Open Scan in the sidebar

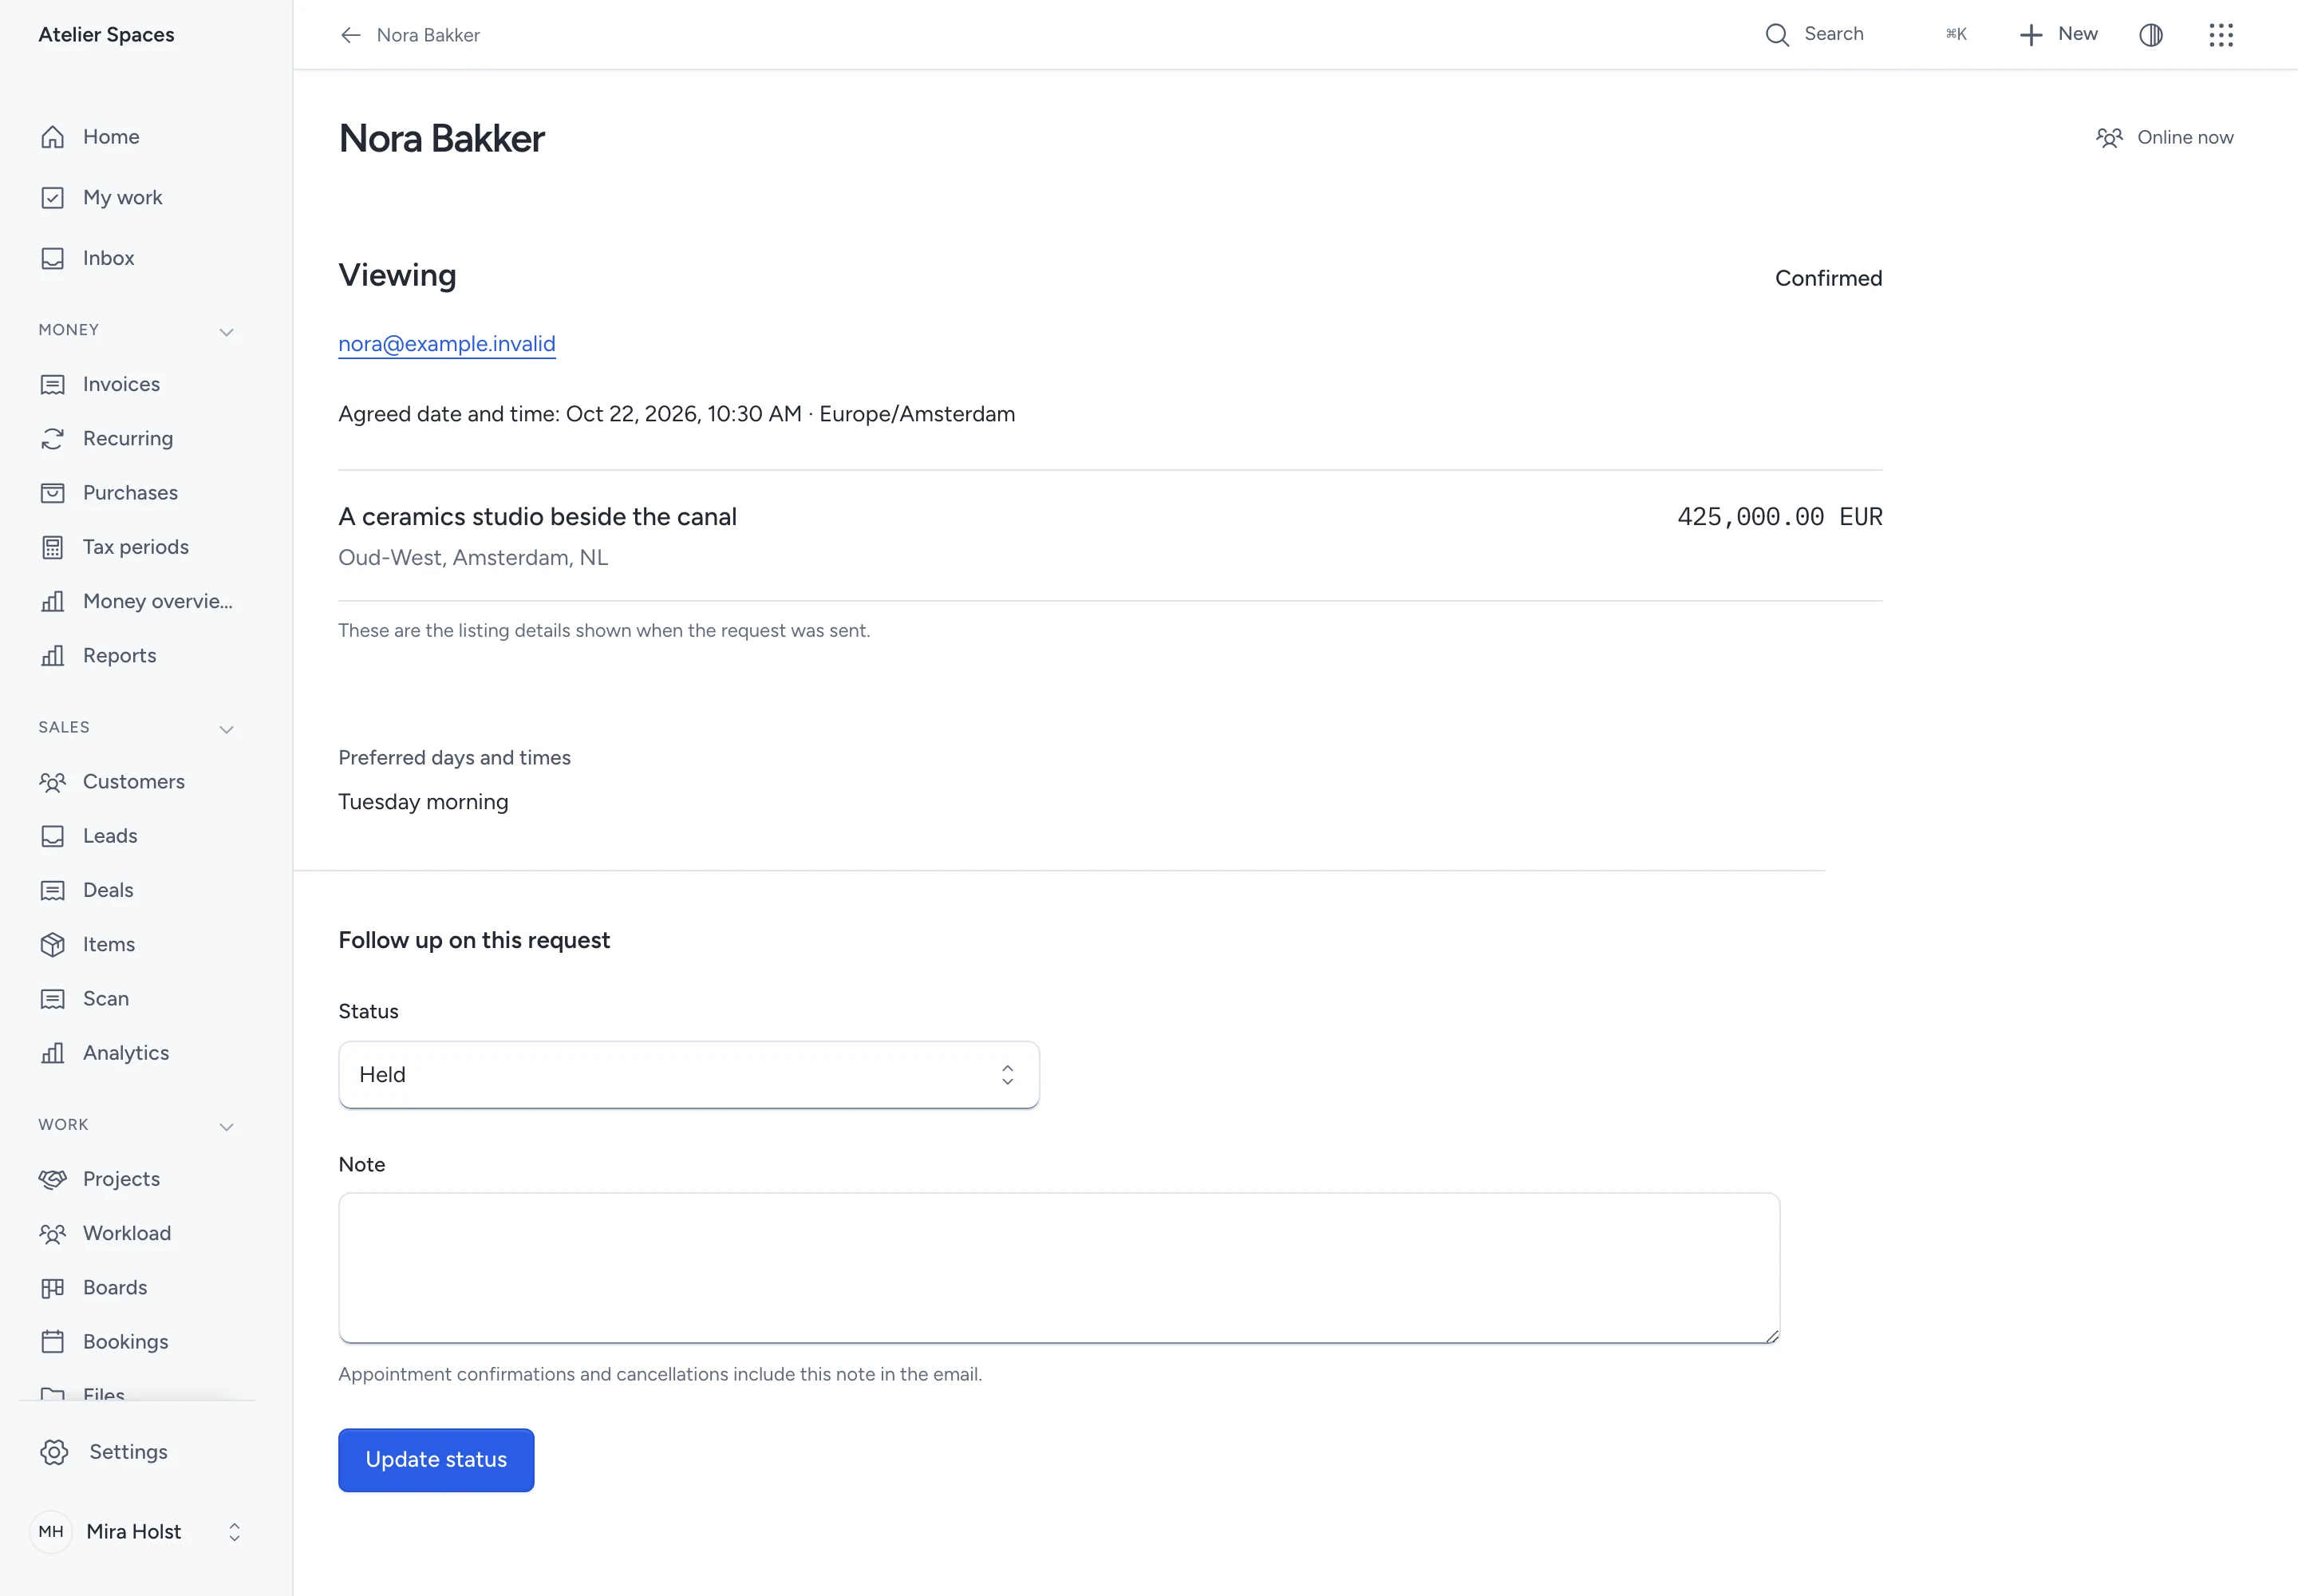pos(106,999)
